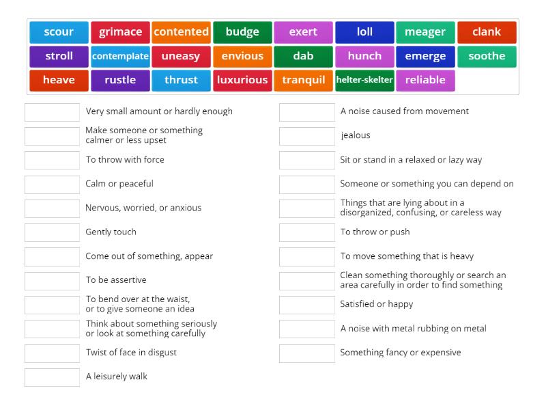
Task: Choose the 'clank' word tile
Action: click(487, 31)
